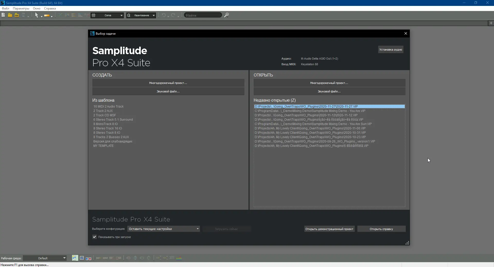Image resolution: width=494 pixels, height=267 pixels.
Task: Create a new project with the New file icon
Action: click(3, 15)
